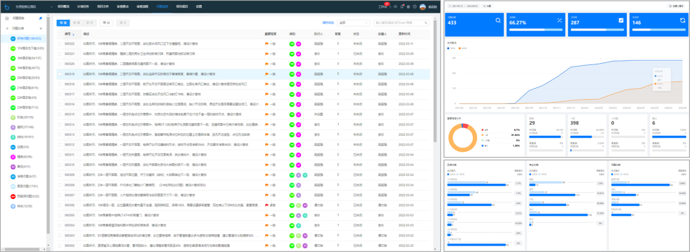Click the orange legend swatch above line chart
This screenshot has width=690, height=252.
pos(460,48)
